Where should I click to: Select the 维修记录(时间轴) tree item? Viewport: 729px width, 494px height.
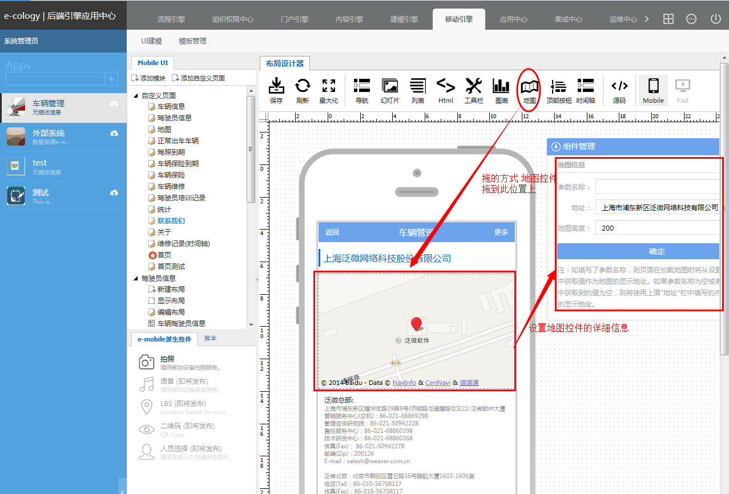184,243
